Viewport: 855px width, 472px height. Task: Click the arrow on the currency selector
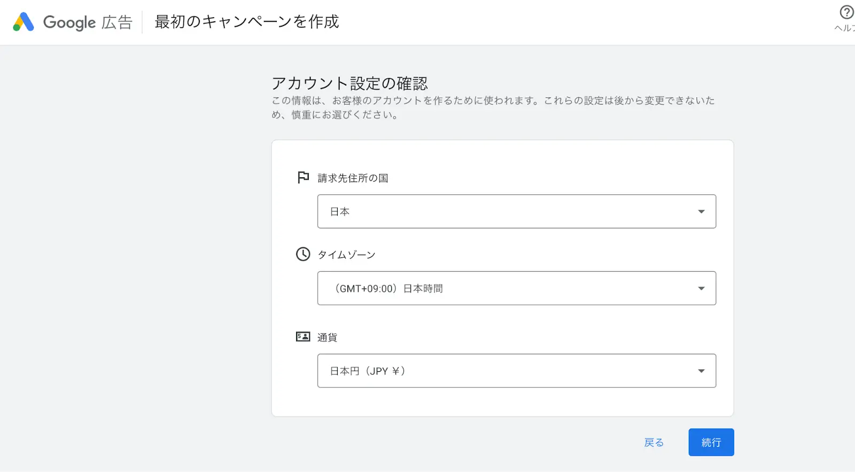tap(701, 371)
